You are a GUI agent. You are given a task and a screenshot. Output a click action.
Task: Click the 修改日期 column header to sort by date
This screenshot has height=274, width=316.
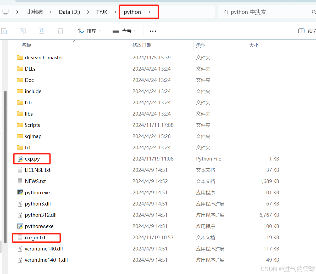click(142, 45)
